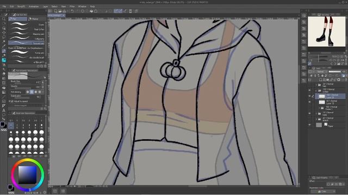Click the Open file icon in command bar
The height and width of the screenshot is (195, 348).
[60, 11]
